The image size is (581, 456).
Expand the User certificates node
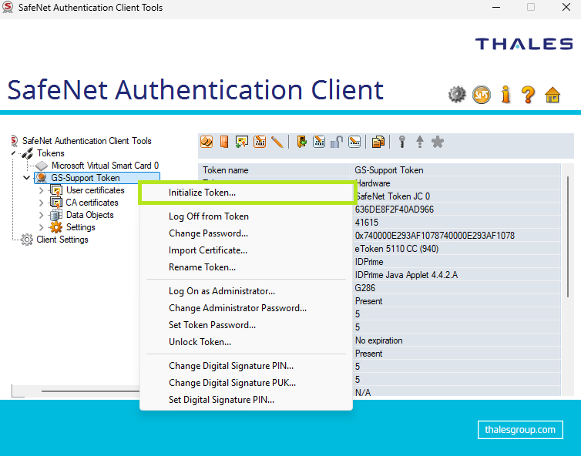click(x=41, y=190)
